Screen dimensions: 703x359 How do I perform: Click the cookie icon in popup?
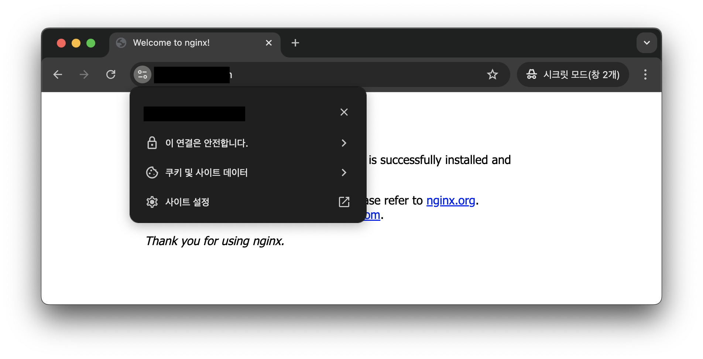pyautogui.click(x=152, y=172)
